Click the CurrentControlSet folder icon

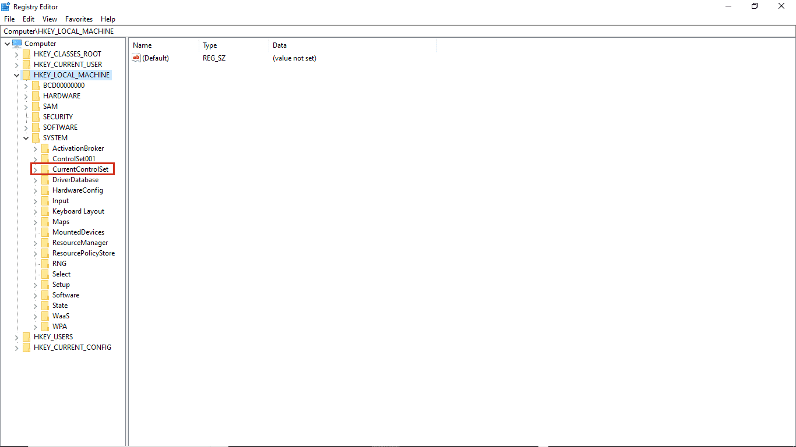(x=45, y=169)
